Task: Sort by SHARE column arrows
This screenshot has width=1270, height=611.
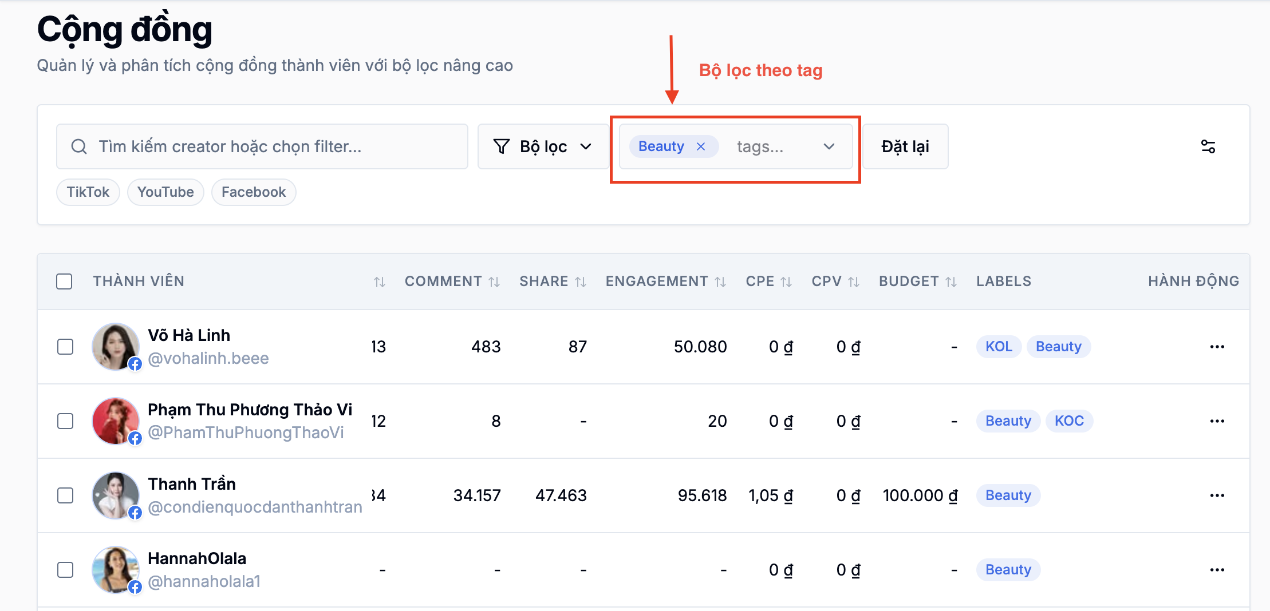Action: tap(581, 281)
